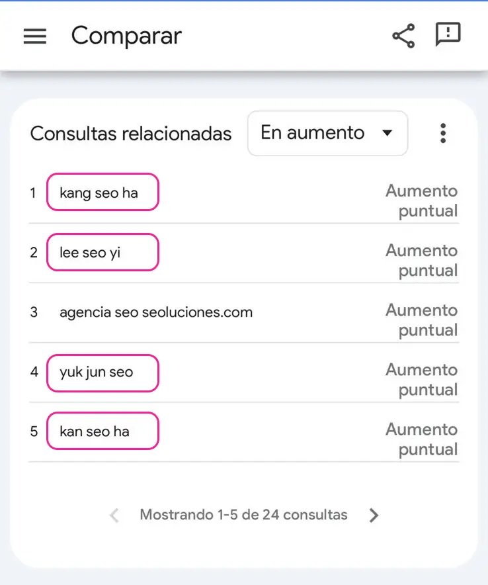Click the Consultas relacionadas heading

(x=131, y=134)
